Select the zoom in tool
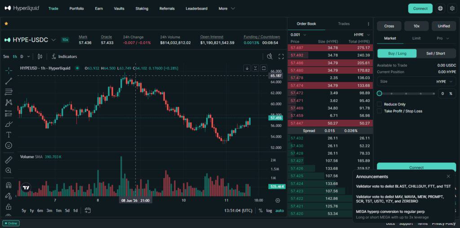460x228 pixels. point(9,170)
